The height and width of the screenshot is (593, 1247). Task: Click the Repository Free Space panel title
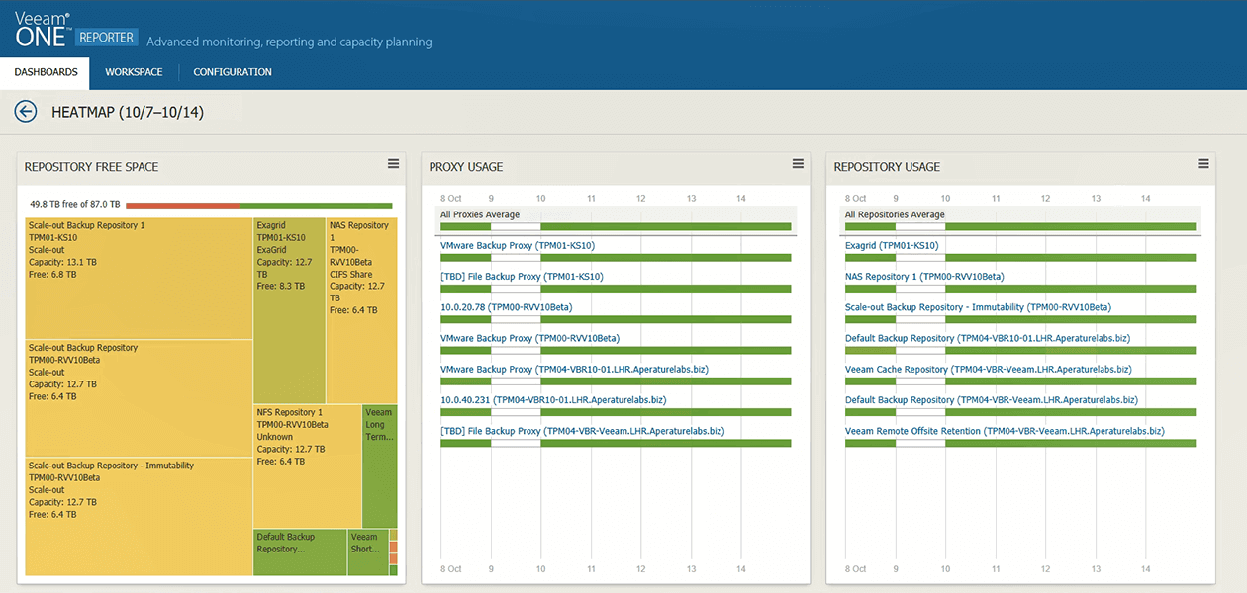click(91, 167)
